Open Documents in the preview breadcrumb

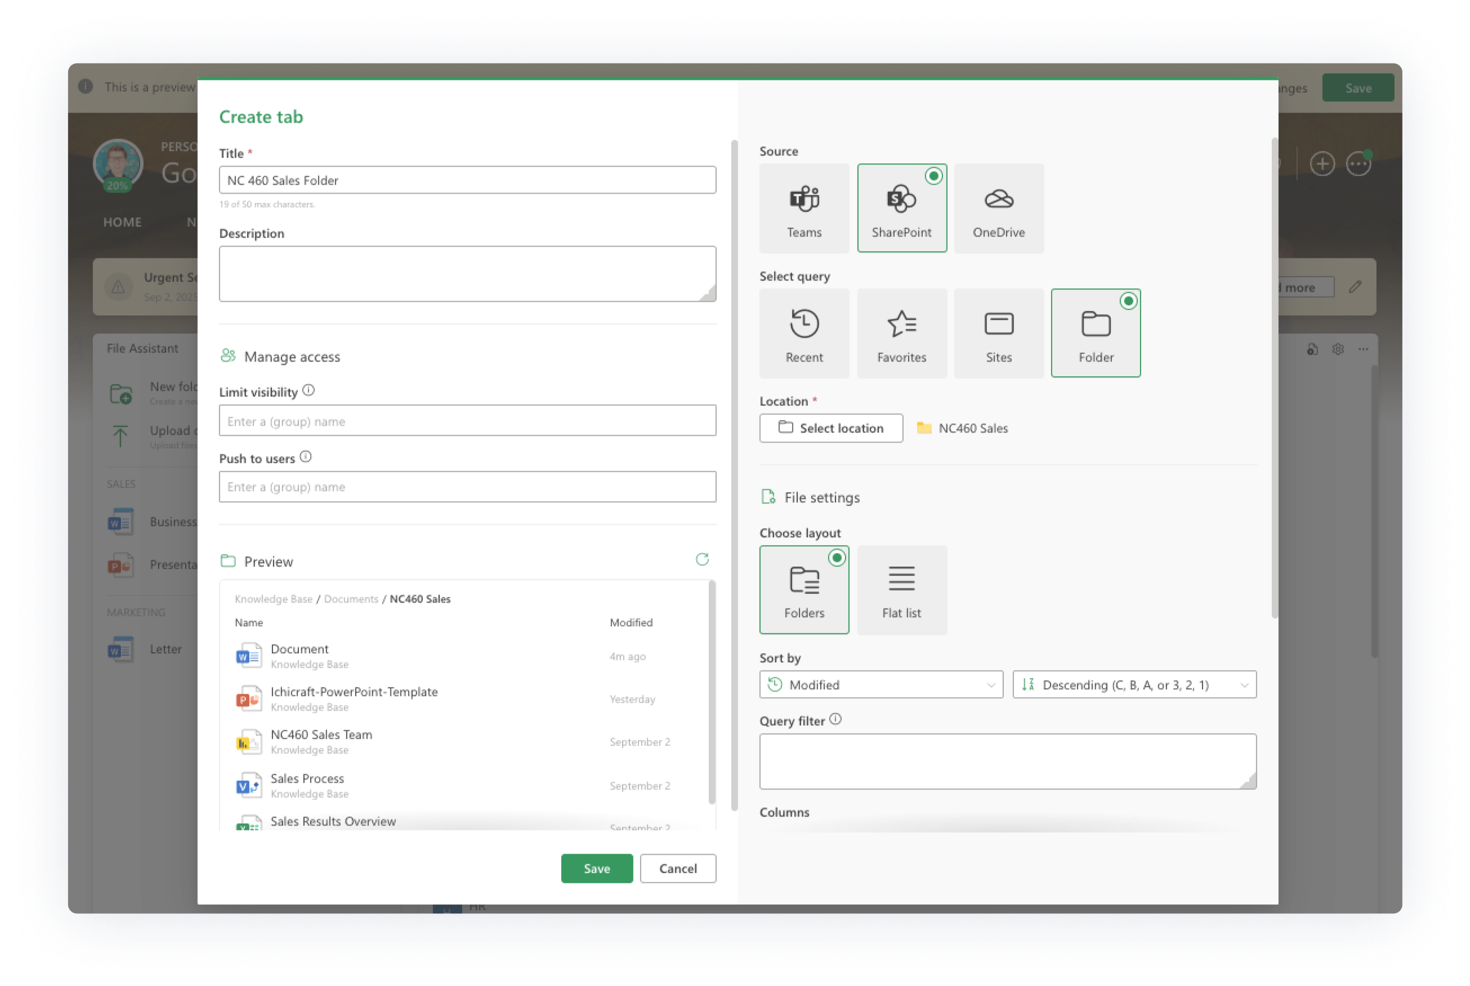pos(351,599)
